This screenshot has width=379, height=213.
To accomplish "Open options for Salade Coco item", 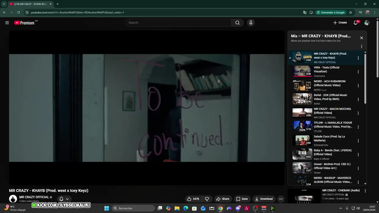I will [358, 141].
